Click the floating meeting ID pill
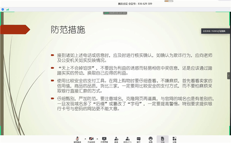 click(115, 13)
